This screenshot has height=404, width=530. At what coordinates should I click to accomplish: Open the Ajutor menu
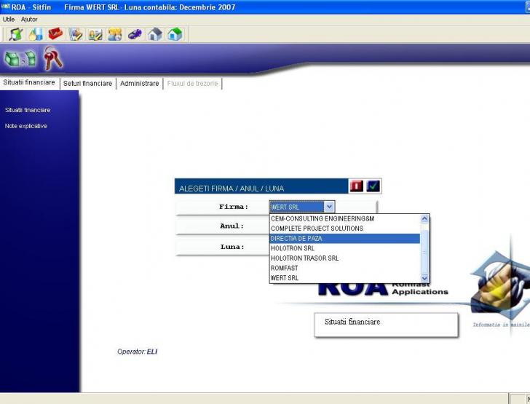29,19
